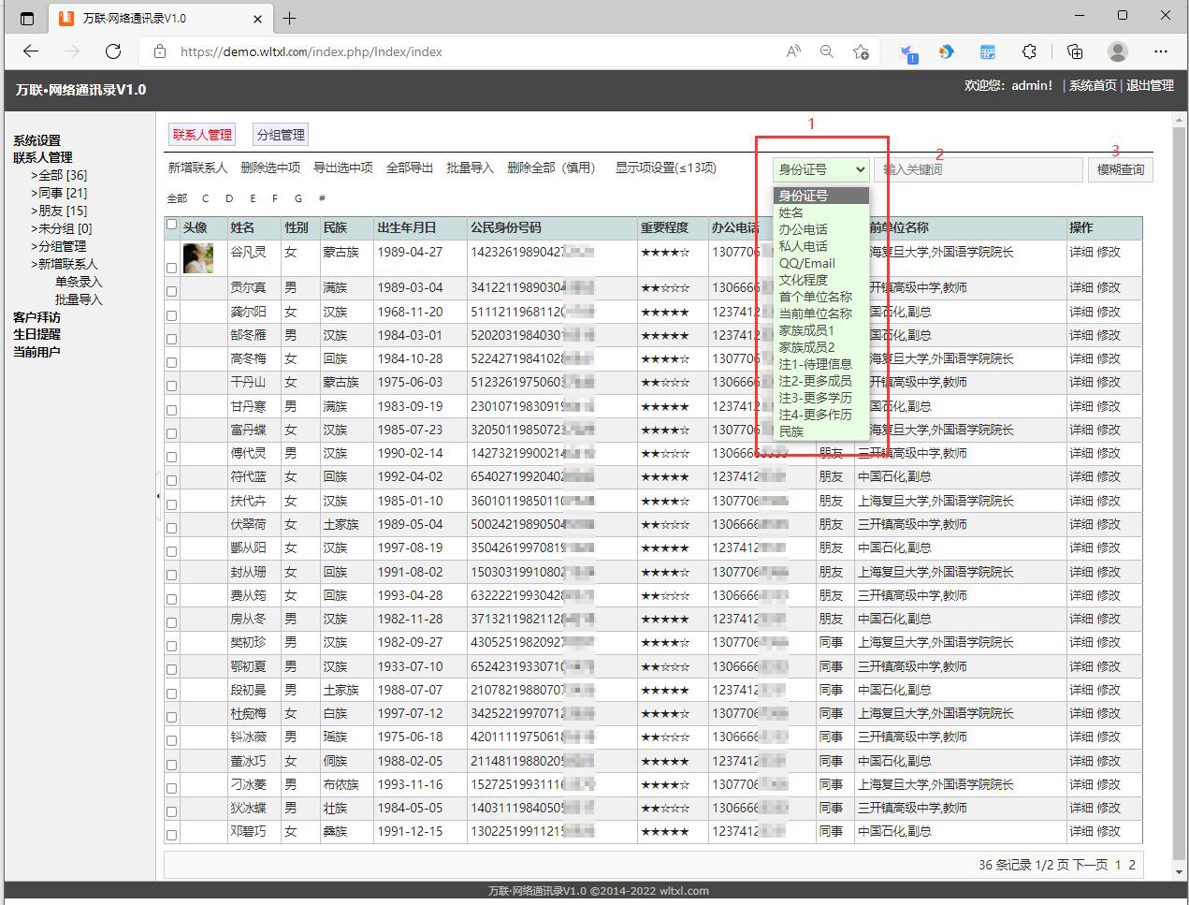Click 系统首页 in the header
The width and height of the screenshot is (1189, 905).
(1093, 85)
